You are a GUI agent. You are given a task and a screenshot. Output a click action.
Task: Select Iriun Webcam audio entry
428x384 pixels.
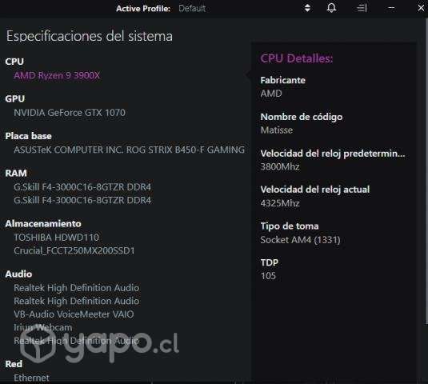click(43, 327)
